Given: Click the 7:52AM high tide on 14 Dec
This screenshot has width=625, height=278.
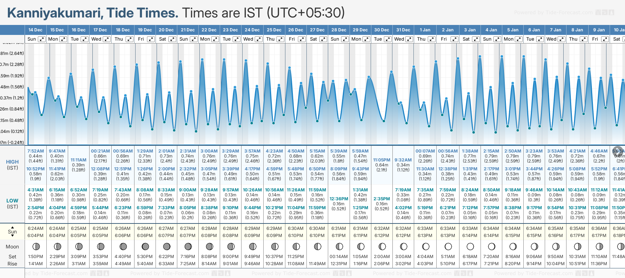Looking at the screenshot, I should pos(36,151).
